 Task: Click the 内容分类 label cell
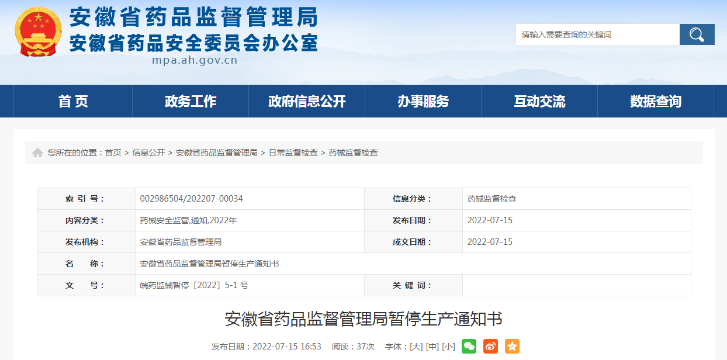click(x=86, y=220)
